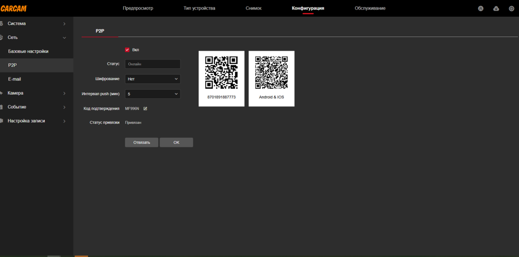
Task: Click the cloud download icon
Action: click(496, 9)
